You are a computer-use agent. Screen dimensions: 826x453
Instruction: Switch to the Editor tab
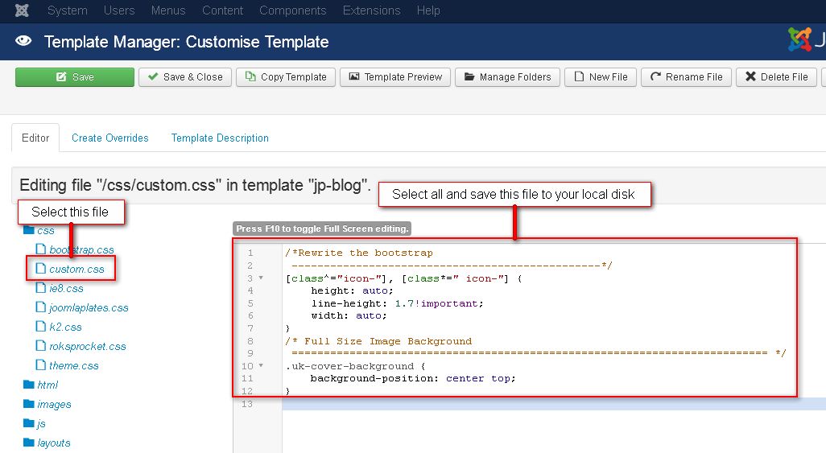[35, 138]
